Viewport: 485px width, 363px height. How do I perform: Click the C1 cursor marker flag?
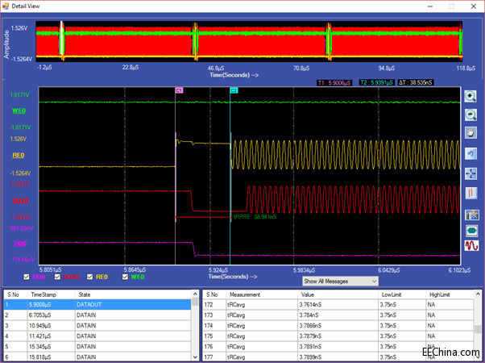point(179,90)
